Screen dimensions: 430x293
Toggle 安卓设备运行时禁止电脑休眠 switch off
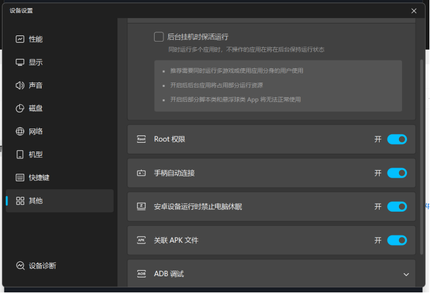(x=396, y=206)
